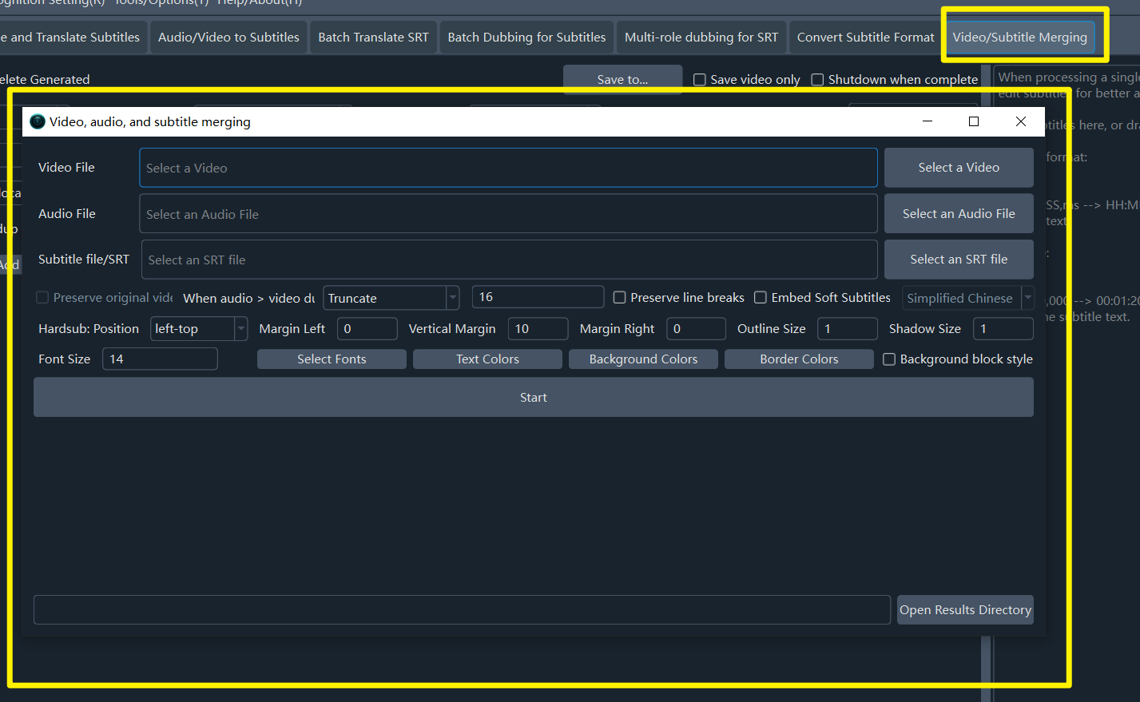This screenshot has width=1140, height=702.
Task: Open Simplified Chinese language dropdown
Action: (1027, 298)
